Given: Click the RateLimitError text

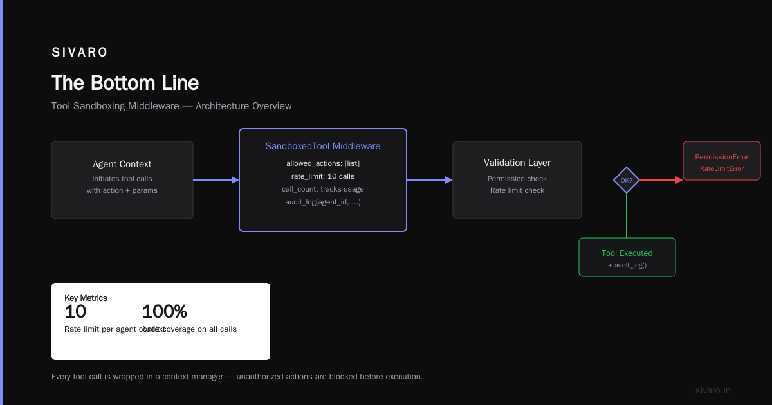Looking at the screenshot, I should [x=722, y=168].
